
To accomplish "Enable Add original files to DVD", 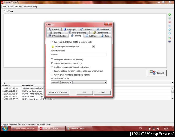I will point(52,60).
